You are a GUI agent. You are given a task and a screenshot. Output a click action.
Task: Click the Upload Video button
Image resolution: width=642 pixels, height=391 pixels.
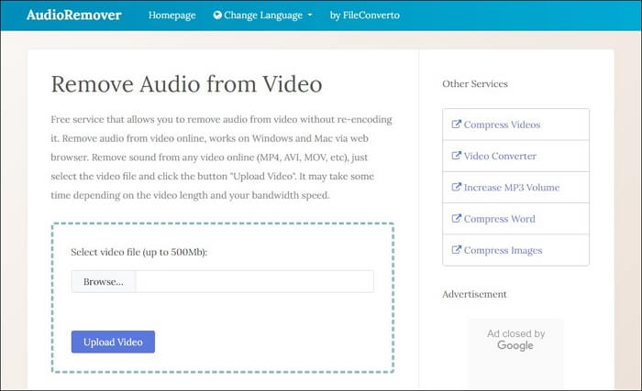[x=113, y=342]
